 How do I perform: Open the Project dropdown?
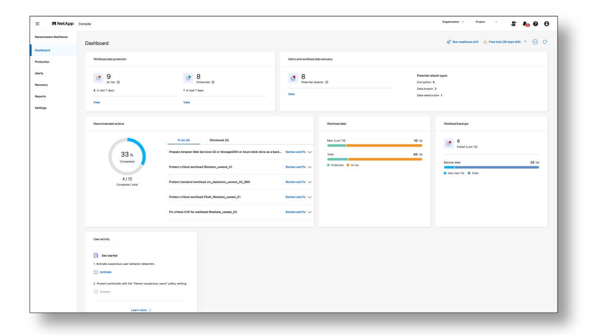[x=486, y=22]
